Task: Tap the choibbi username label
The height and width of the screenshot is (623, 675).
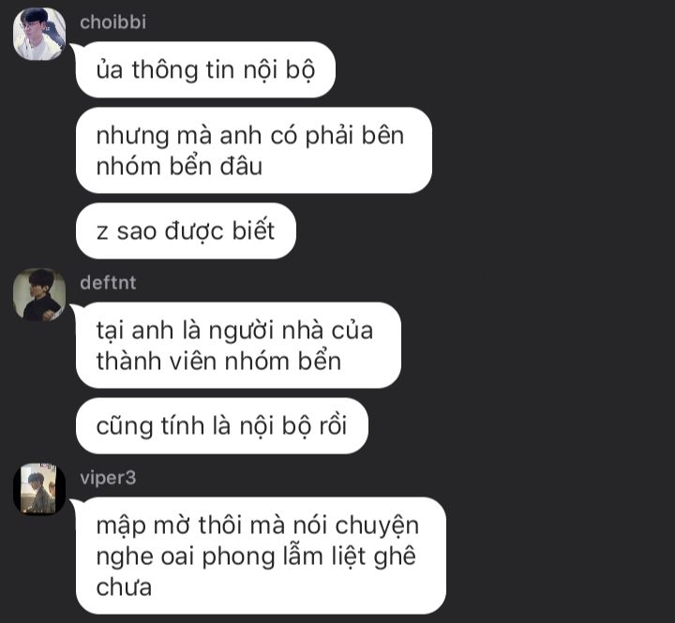Action: (112, 22)
